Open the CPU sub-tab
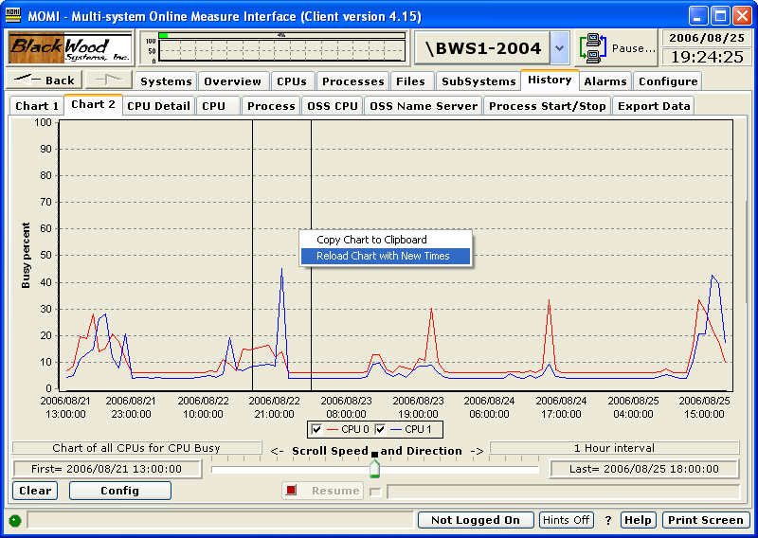Screen dimensions: 758x538 (219, 106)
